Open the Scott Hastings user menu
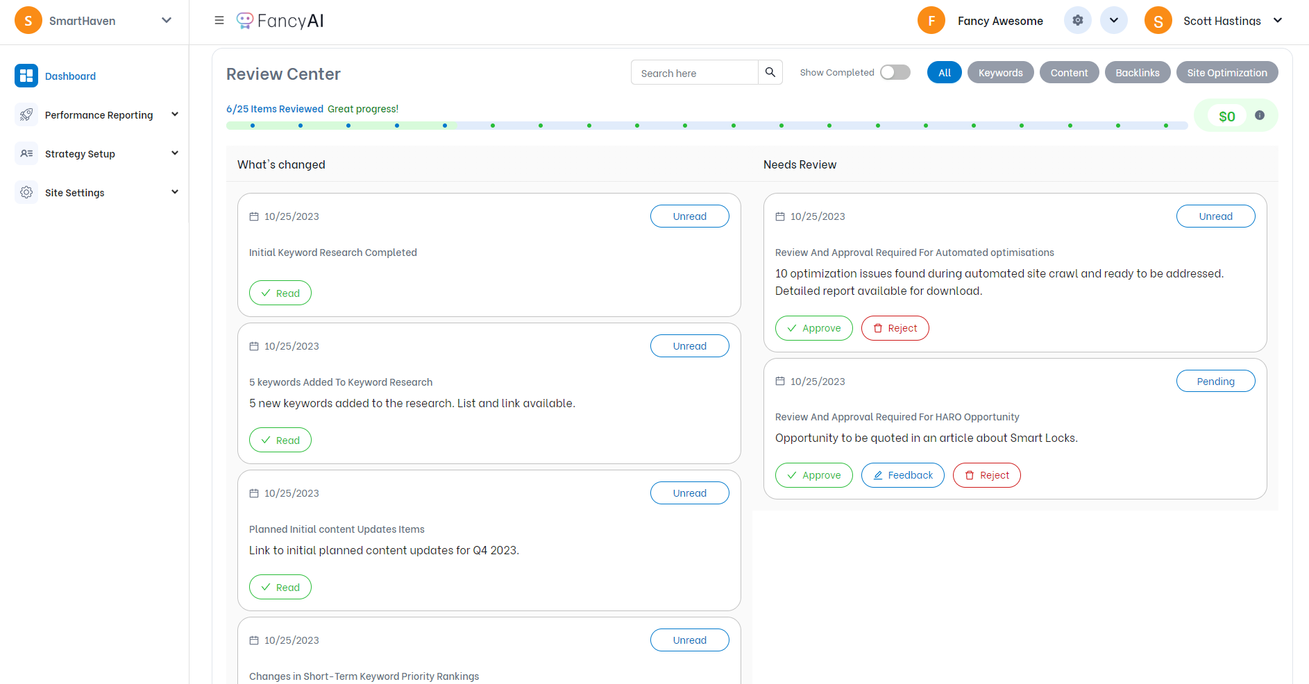Image resolution: width=1309 pixels, height=684 pixels. 1277,21
